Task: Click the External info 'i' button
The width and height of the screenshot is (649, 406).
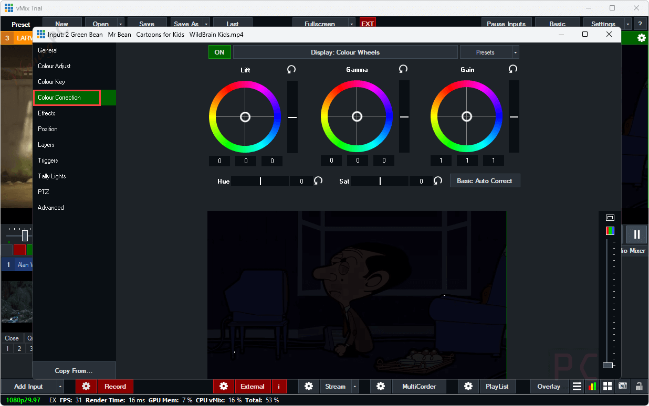Action: click(x=279, y=387)
